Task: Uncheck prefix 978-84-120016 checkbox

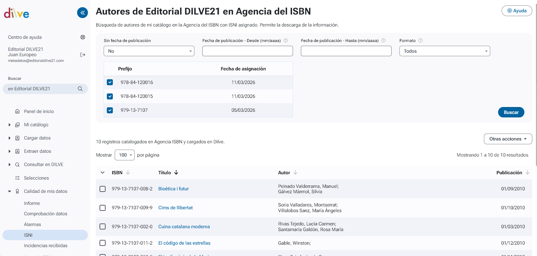Action: point(110,82)
